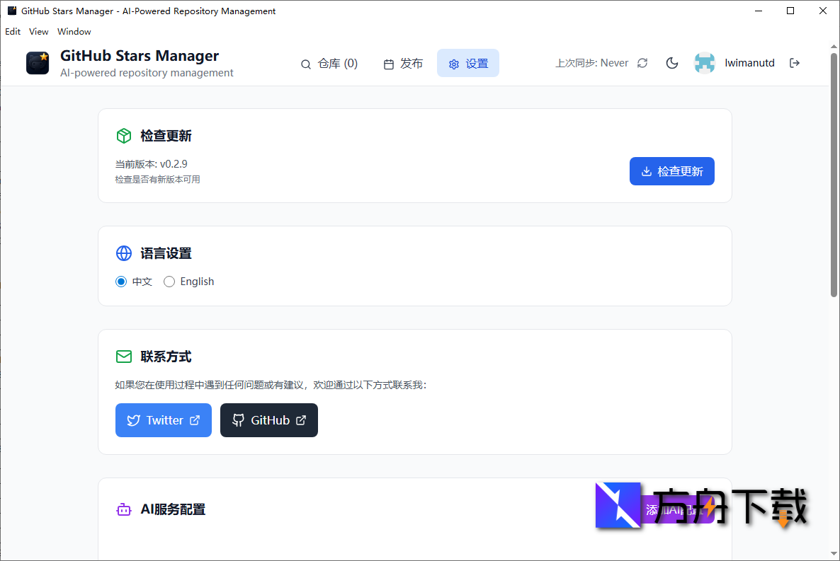This screenshot has height=561, width=840.
Task: Open the Edit menu
Action: (13, 31)
